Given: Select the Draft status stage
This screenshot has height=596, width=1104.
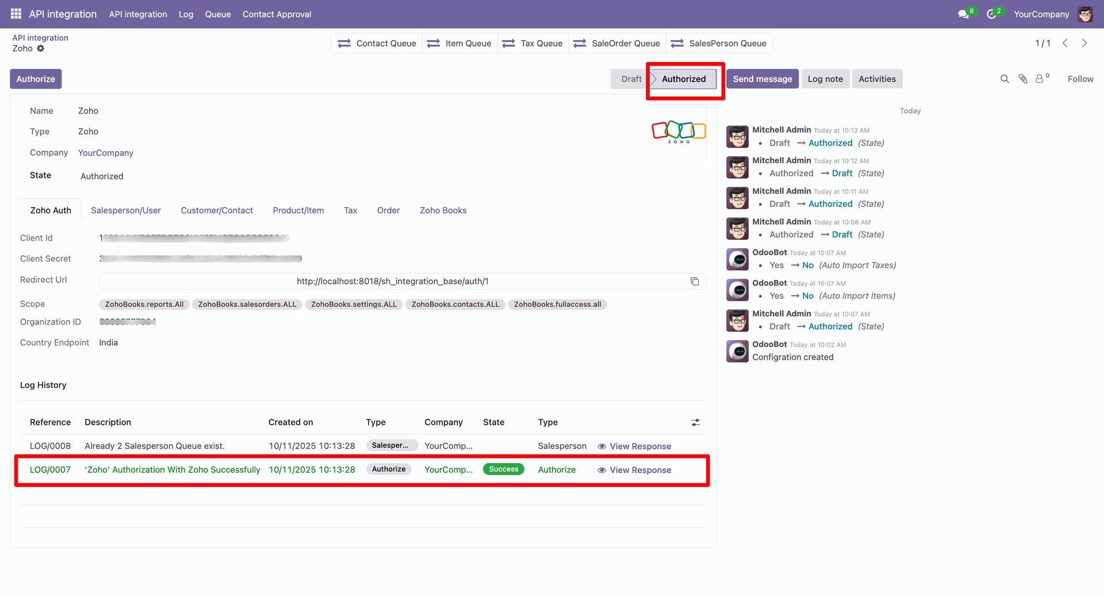Looking at the screenshot, I should tap(631, 79).
